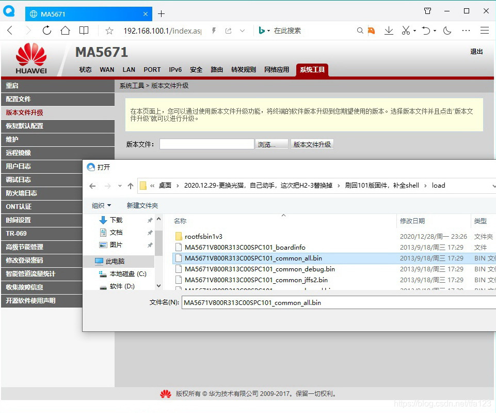Select 文档 in the dialog navigation pane
This screenshot has height=413, width=496.
116,233
